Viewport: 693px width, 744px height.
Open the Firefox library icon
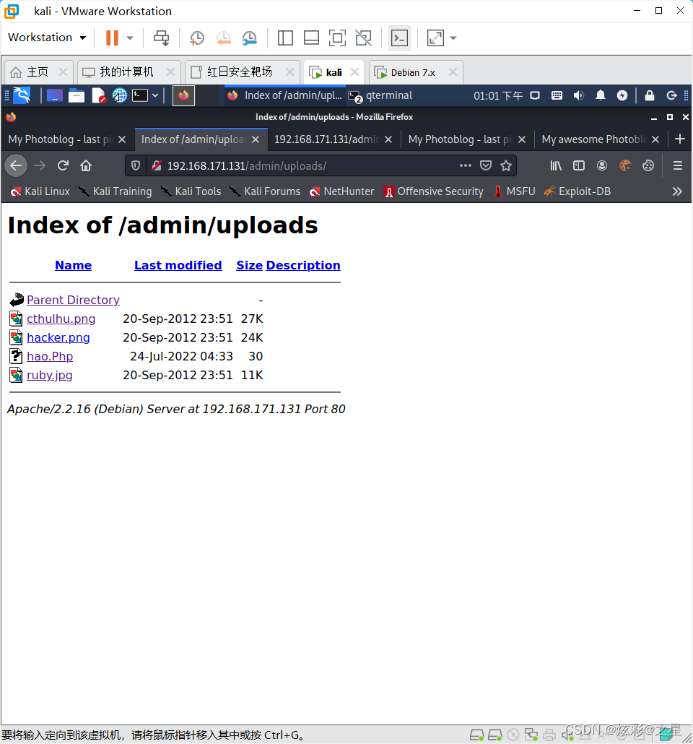pyautogui.click(x=556, y=165)
